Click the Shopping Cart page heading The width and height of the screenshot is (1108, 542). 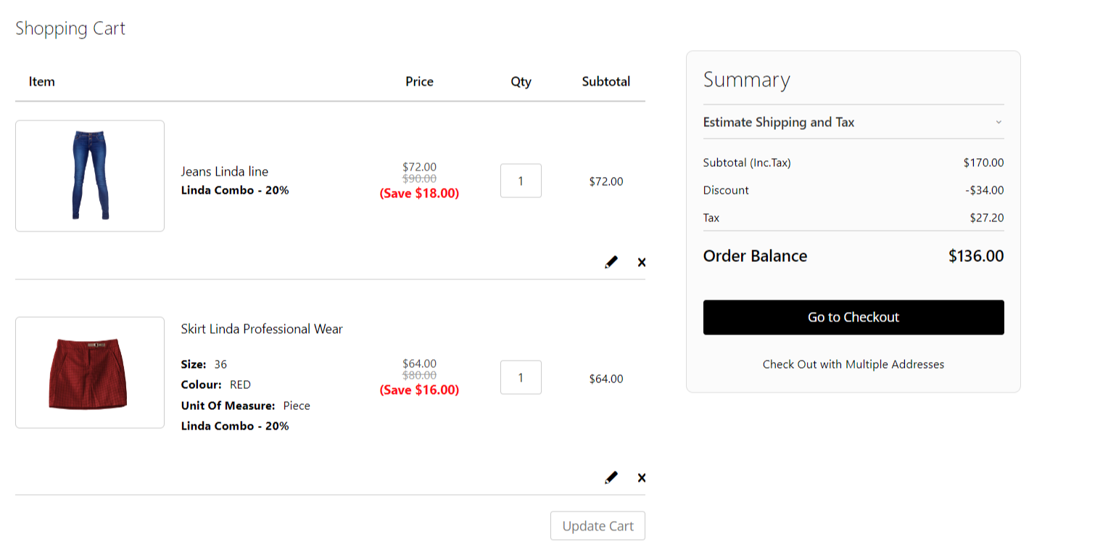coord(70,28)
